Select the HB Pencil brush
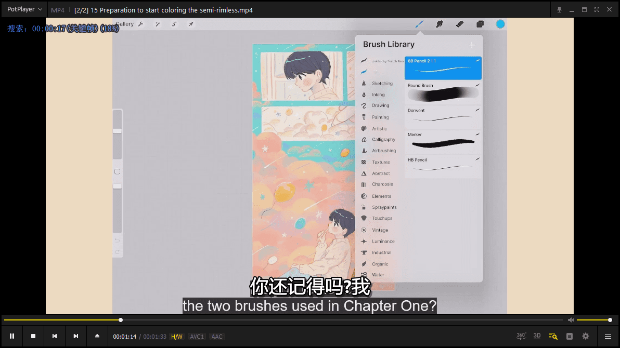This screenshot has height=348, width=620. coord(443,166)
